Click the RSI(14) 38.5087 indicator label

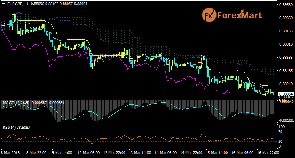(16, 127)
